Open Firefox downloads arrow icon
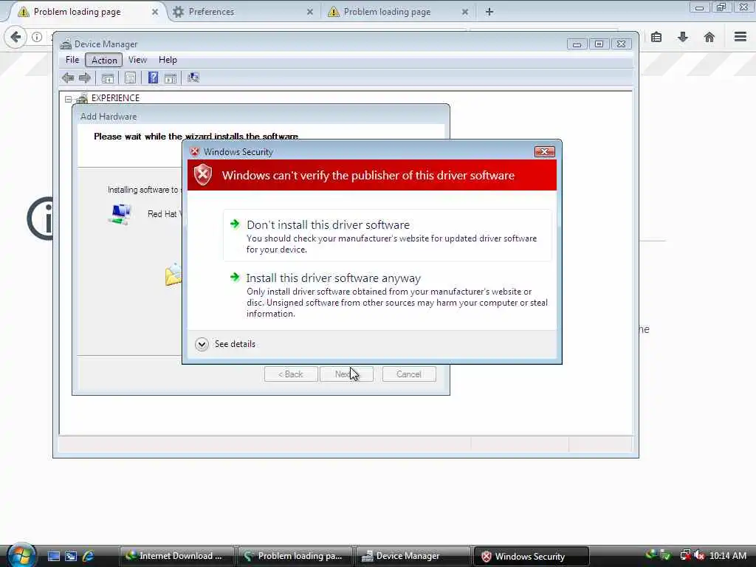 (x=683, y=37)
